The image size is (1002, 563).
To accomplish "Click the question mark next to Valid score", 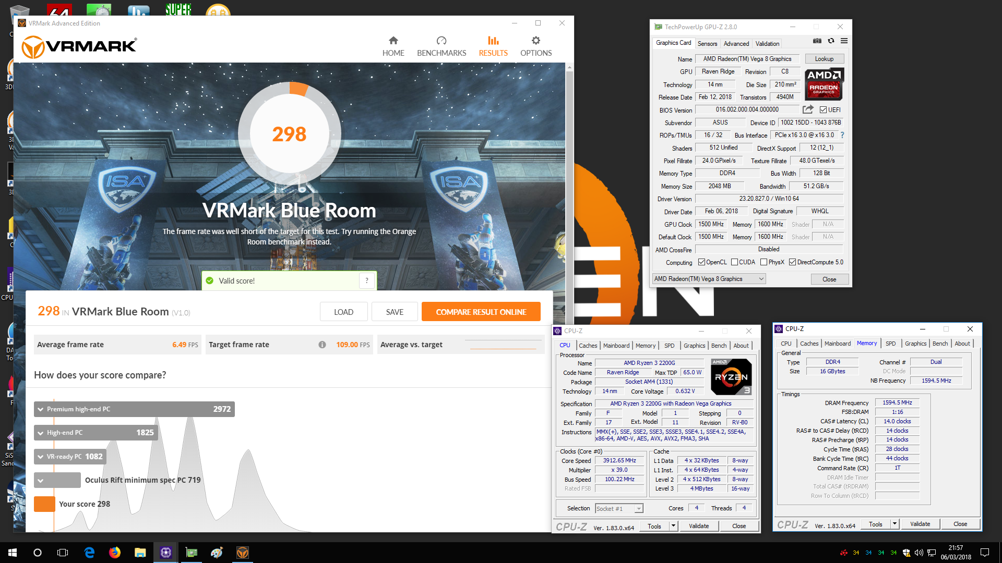I will (367, 280).
